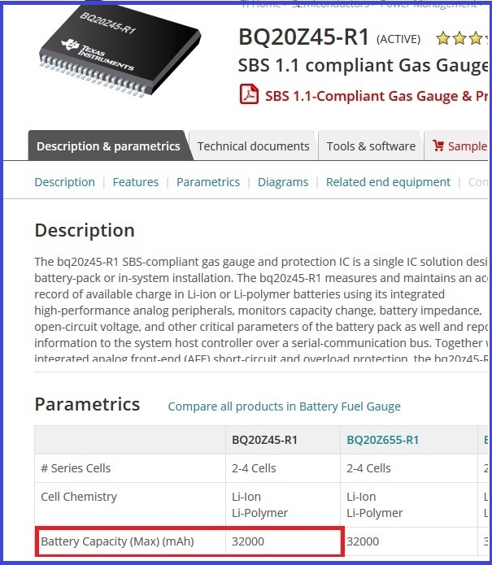Click the Texas Instruments chip image
This screenshot has width=492, height=565.
tap(114, 47)
